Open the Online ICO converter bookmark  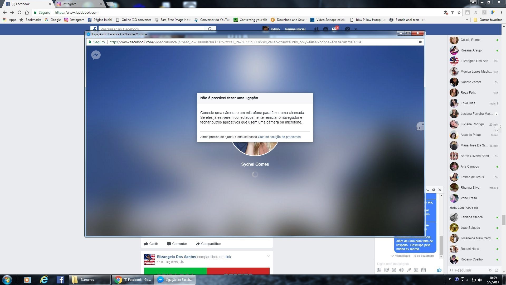click(134, 20)
